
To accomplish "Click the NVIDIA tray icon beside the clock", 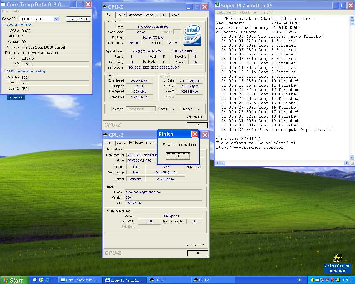I will (x=338, y=280).
